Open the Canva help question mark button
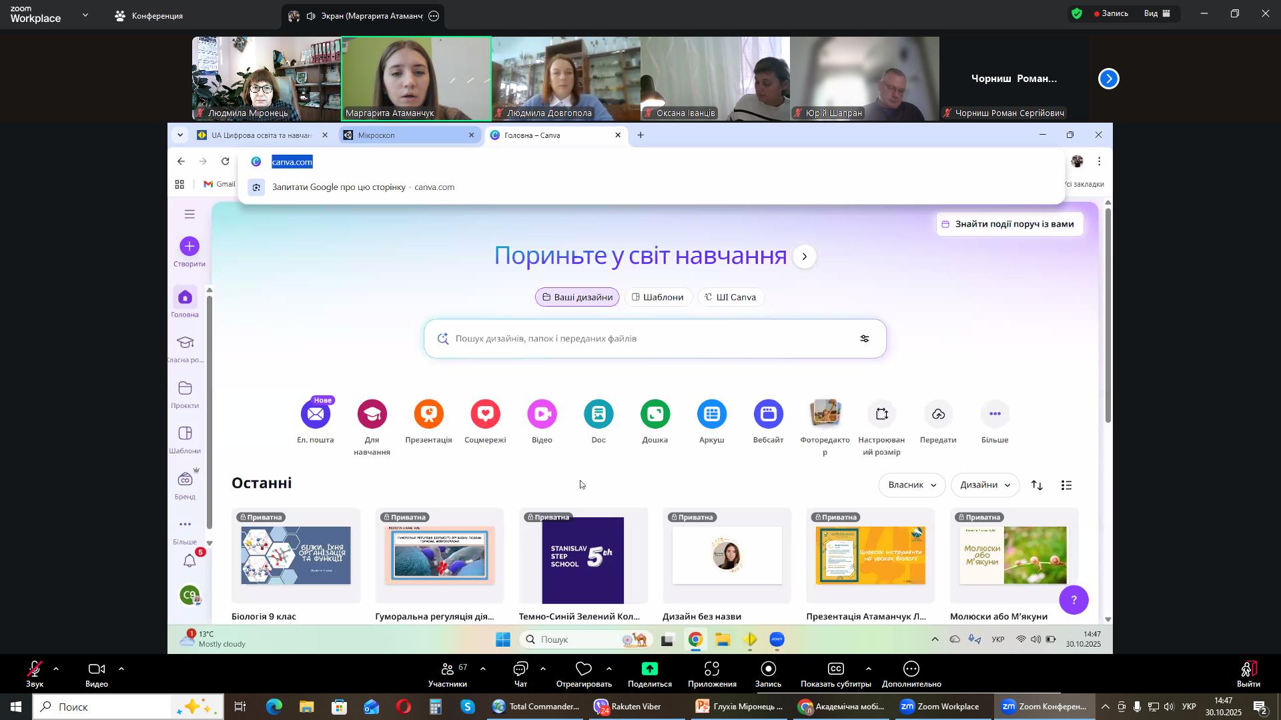Viewport: 1281px width, 720px height. [1073, 600]
